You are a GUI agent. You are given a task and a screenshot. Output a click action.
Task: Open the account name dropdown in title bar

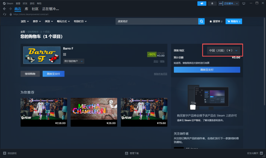[x=231, y=3]
